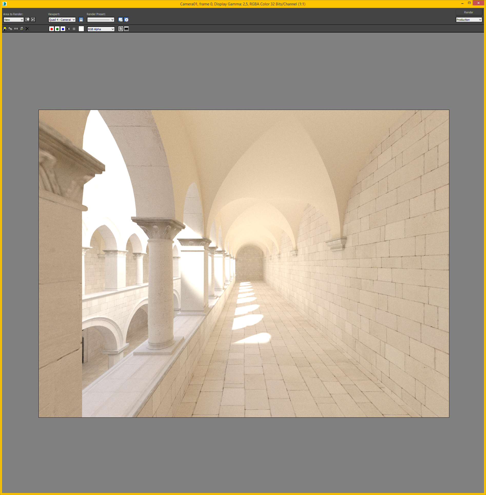486x495 pixels.
Task: Click the Print Image icon
Action: pos(22,29)
